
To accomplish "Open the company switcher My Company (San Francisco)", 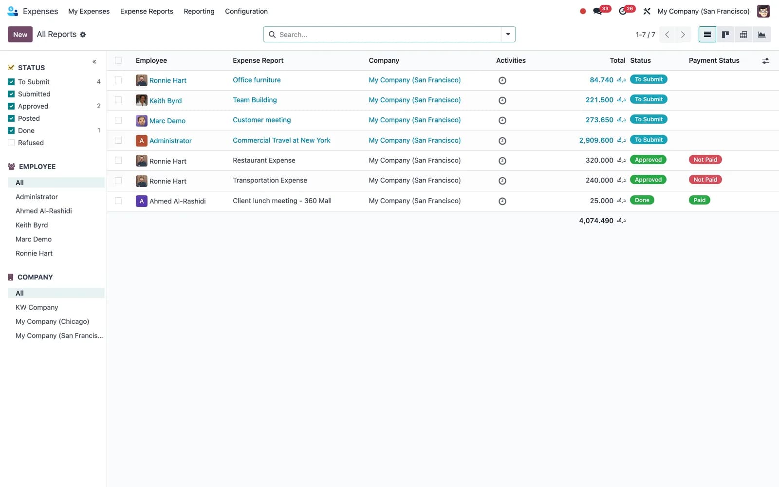I will click(x=704, y=11).
